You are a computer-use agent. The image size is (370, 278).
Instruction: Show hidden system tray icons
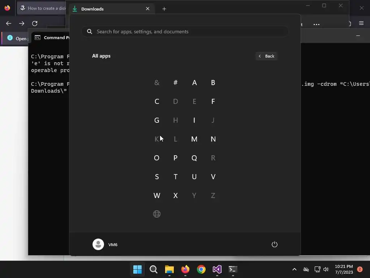click(x=294, y=269)
